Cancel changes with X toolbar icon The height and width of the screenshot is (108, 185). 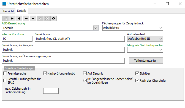click(x=47, y=18)
